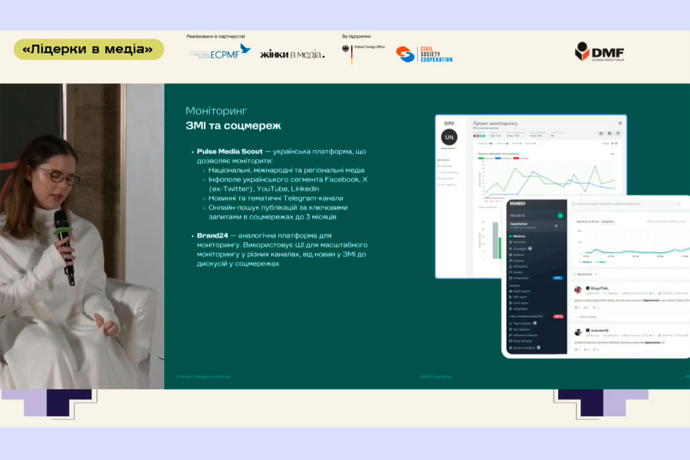Switch to the Sentiment tab in the Brand24 chart
This screenshot has width=690, height=460.
(607, 222)
